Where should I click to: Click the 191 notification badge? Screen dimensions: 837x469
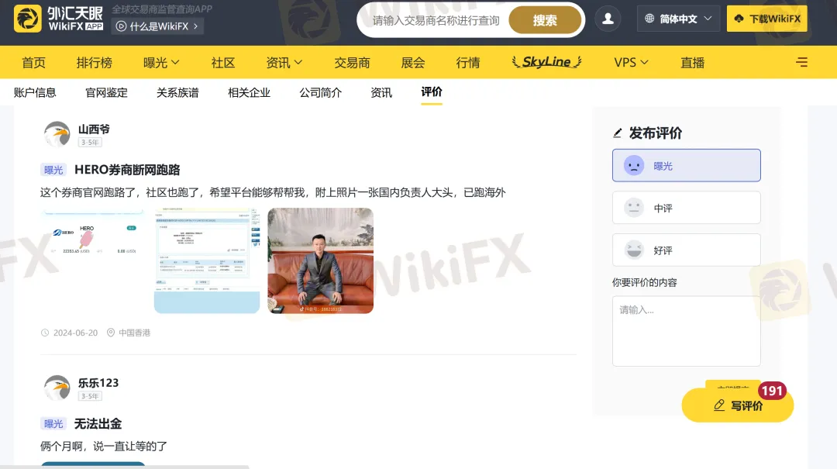[x=772, y=391]
